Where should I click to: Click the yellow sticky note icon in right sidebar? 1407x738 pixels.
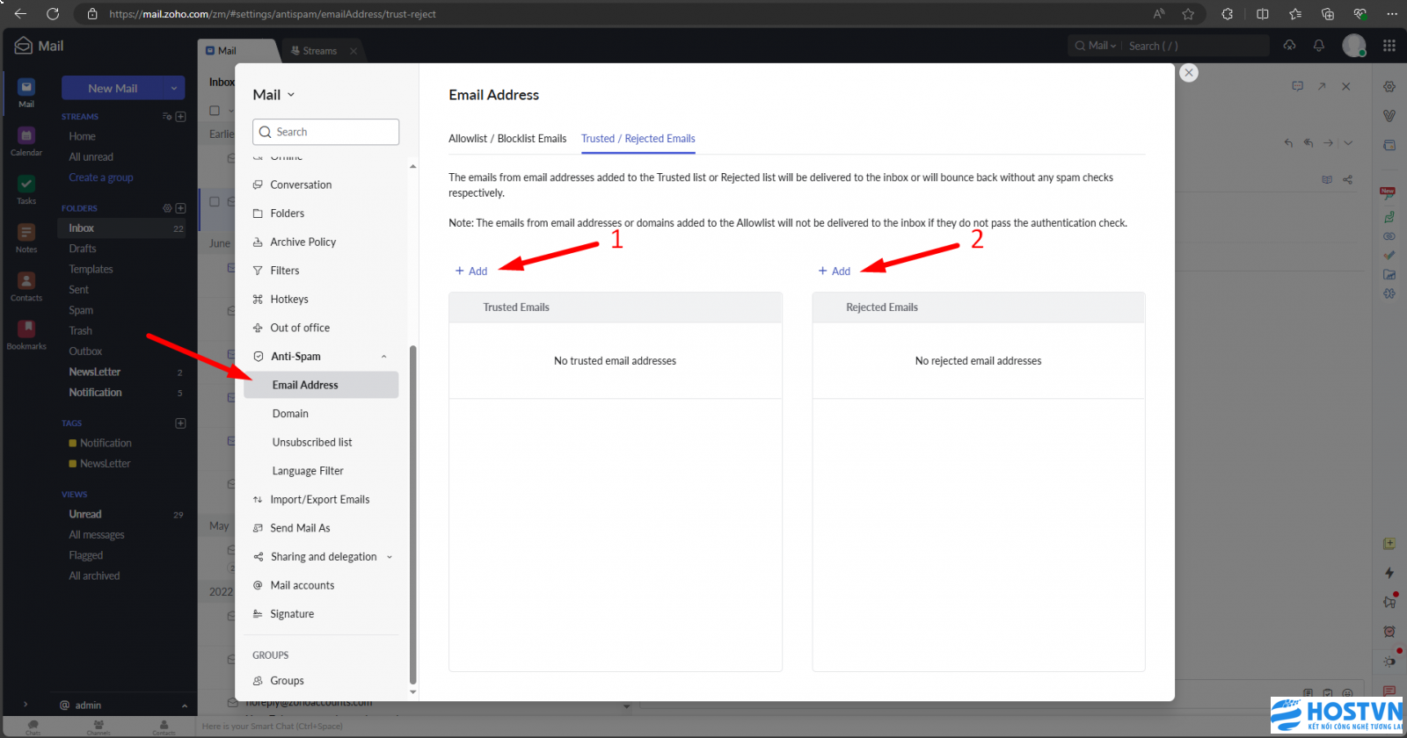pos(1389,544)
